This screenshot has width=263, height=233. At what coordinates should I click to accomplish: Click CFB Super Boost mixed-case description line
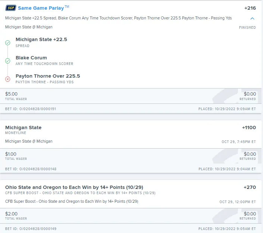coord(72,201)
